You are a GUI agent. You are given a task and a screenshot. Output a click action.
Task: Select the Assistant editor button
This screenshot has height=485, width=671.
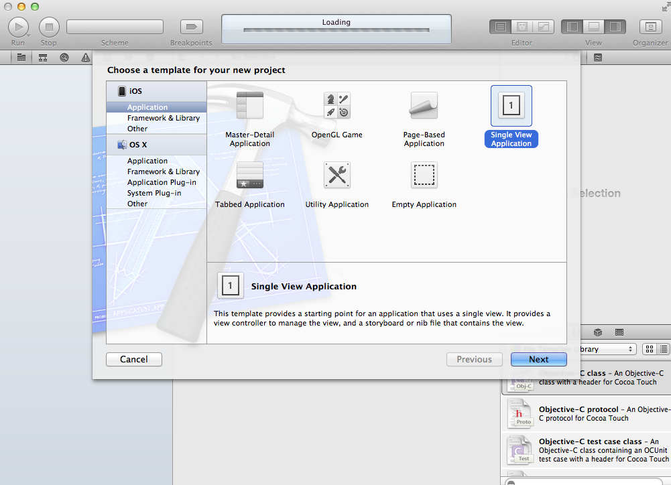(522, 27)
